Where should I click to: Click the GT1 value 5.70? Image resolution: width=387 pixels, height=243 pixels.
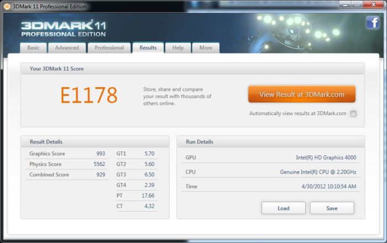coord(149,154)
